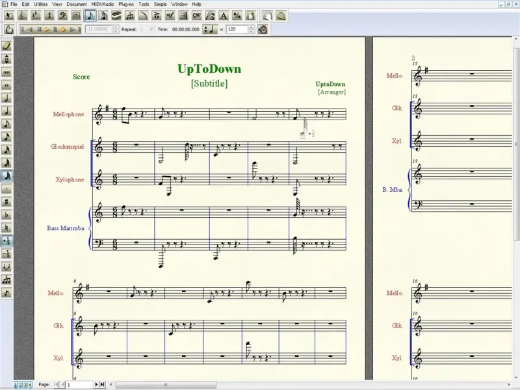This screenshot has width=520, height=390.
Task: Select the Chord CM7 tool
Action: click(197, 16)
